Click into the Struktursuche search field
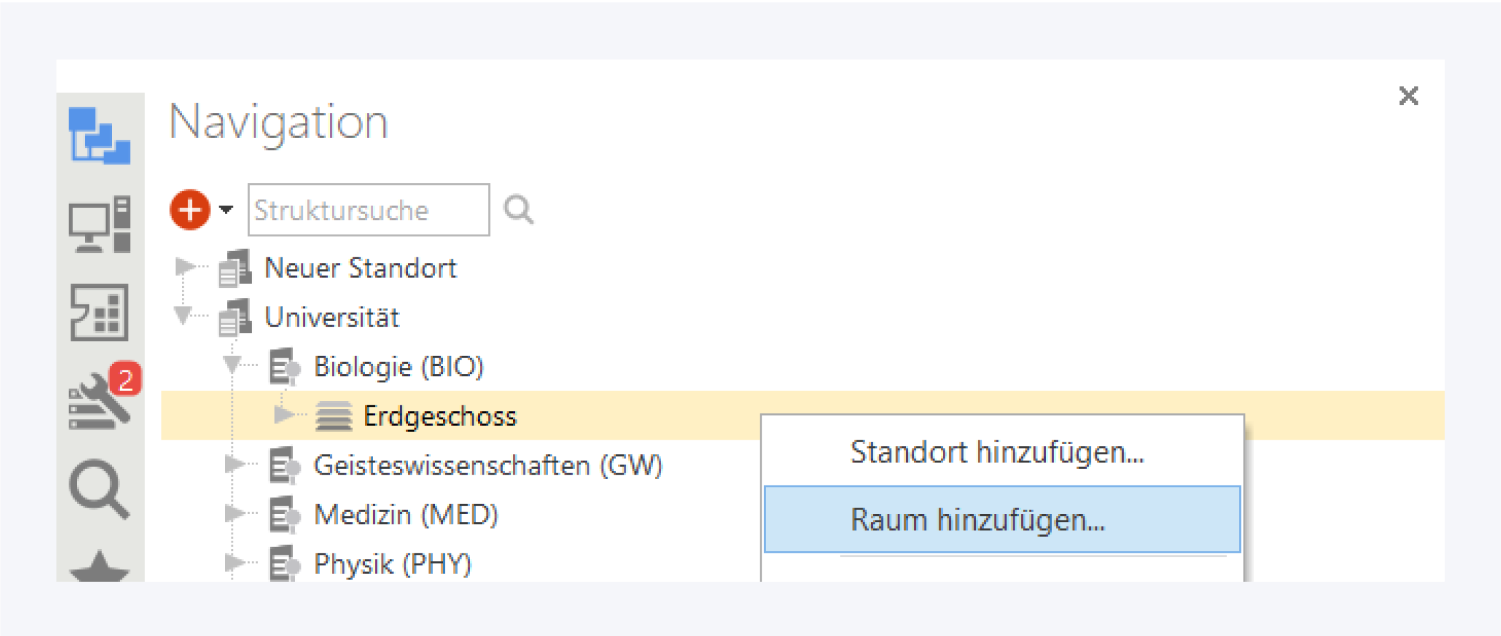The image size is (1501, 636). pos(368,210)
